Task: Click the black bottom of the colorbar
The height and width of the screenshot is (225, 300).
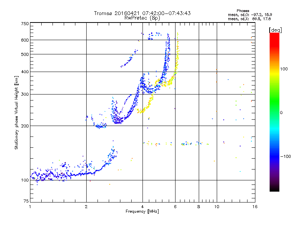Action: point(274,189)
